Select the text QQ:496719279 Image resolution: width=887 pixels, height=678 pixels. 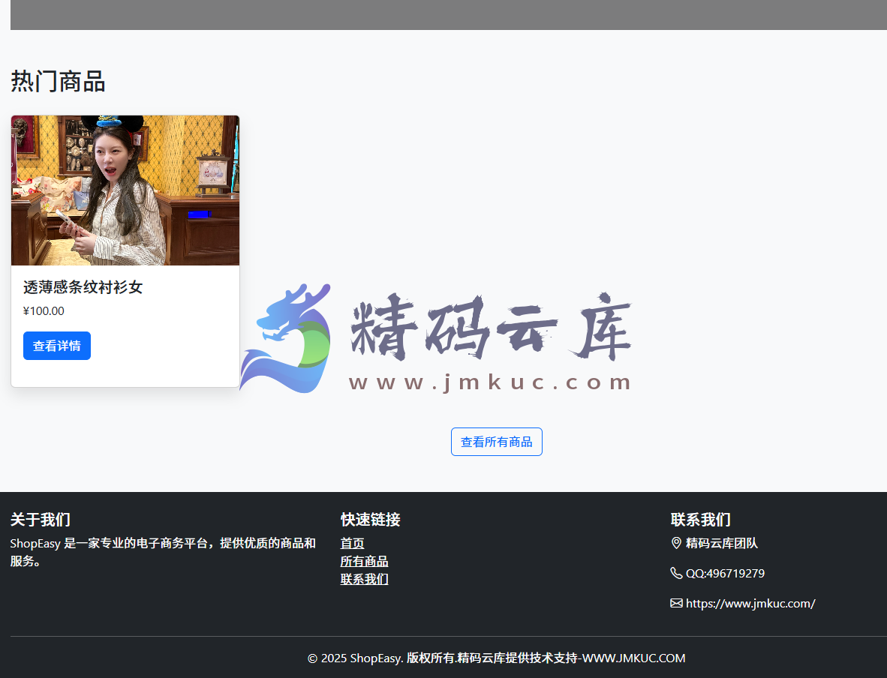click(x=725, y=574)
